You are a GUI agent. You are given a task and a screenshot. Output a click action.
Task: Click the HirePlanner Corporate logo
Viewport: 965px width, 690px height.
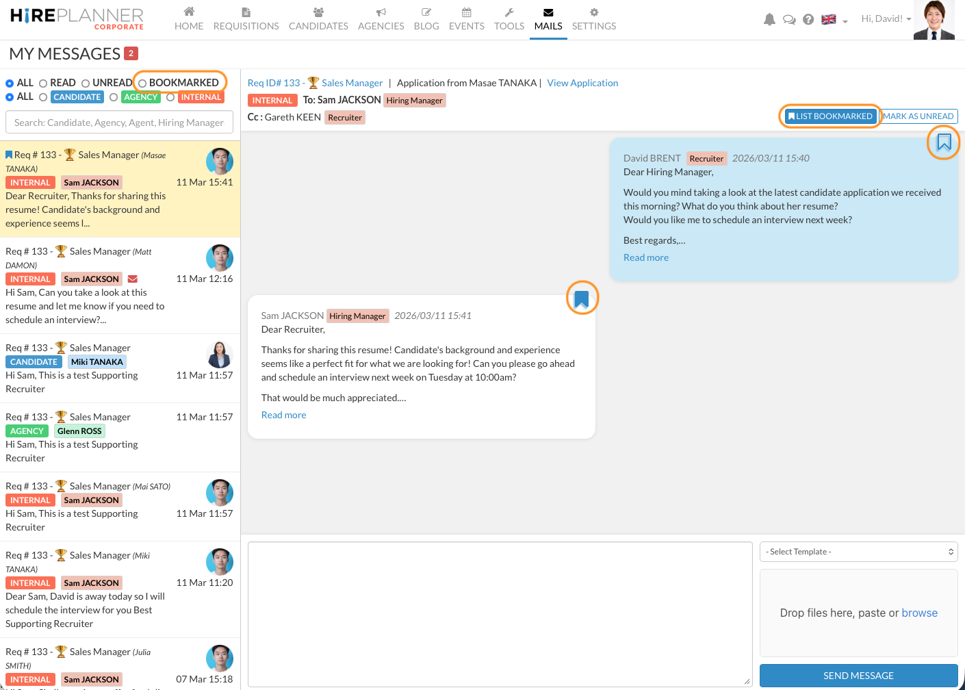click(x=77, y=18)
